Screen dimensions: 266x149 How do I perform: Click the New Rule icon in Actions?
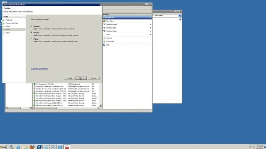pyautogui.click(x=104, y=21)
